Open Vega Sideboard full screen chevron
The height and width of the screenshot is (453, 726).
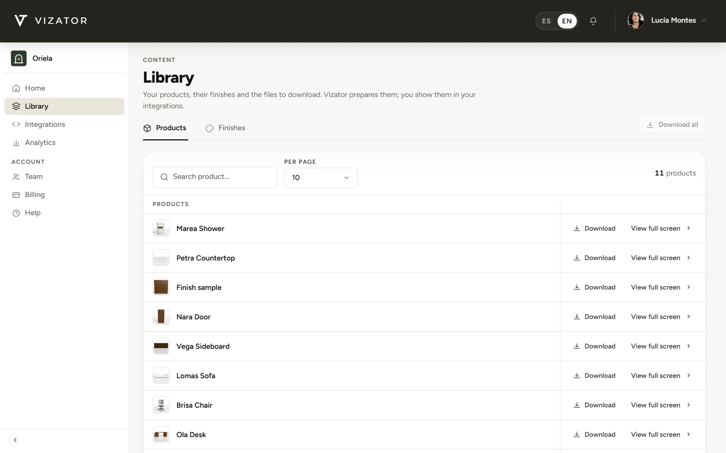click(689, 346)
